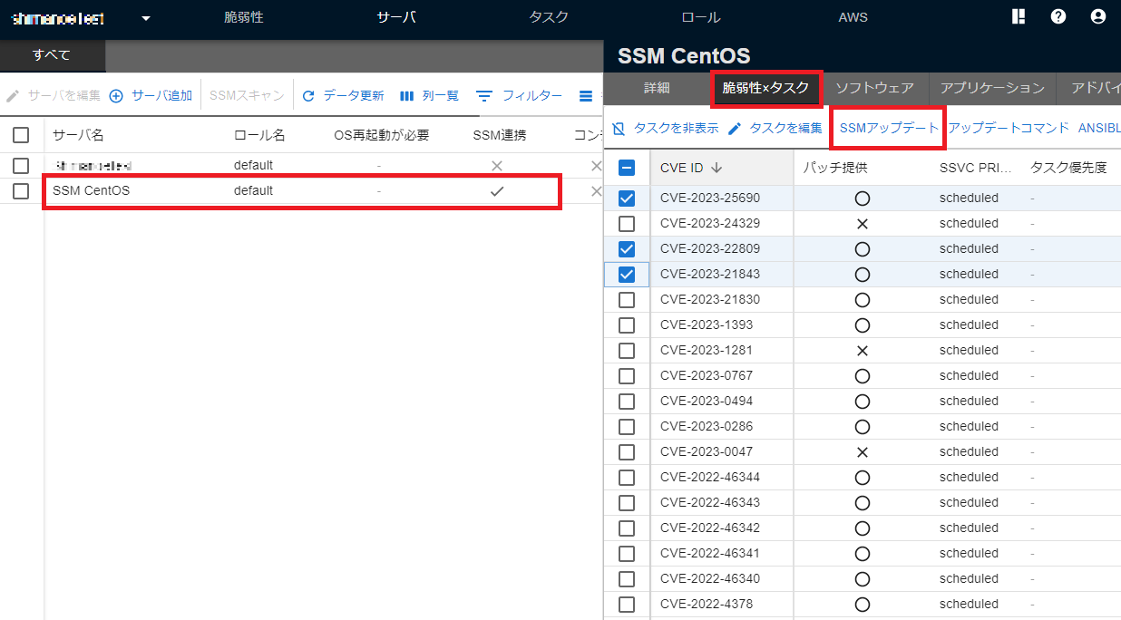Image resolution: width=1121 pixels, height=620 pixels.
Task: Click the タスク優先度 column header
Action: pos(1068,168)
